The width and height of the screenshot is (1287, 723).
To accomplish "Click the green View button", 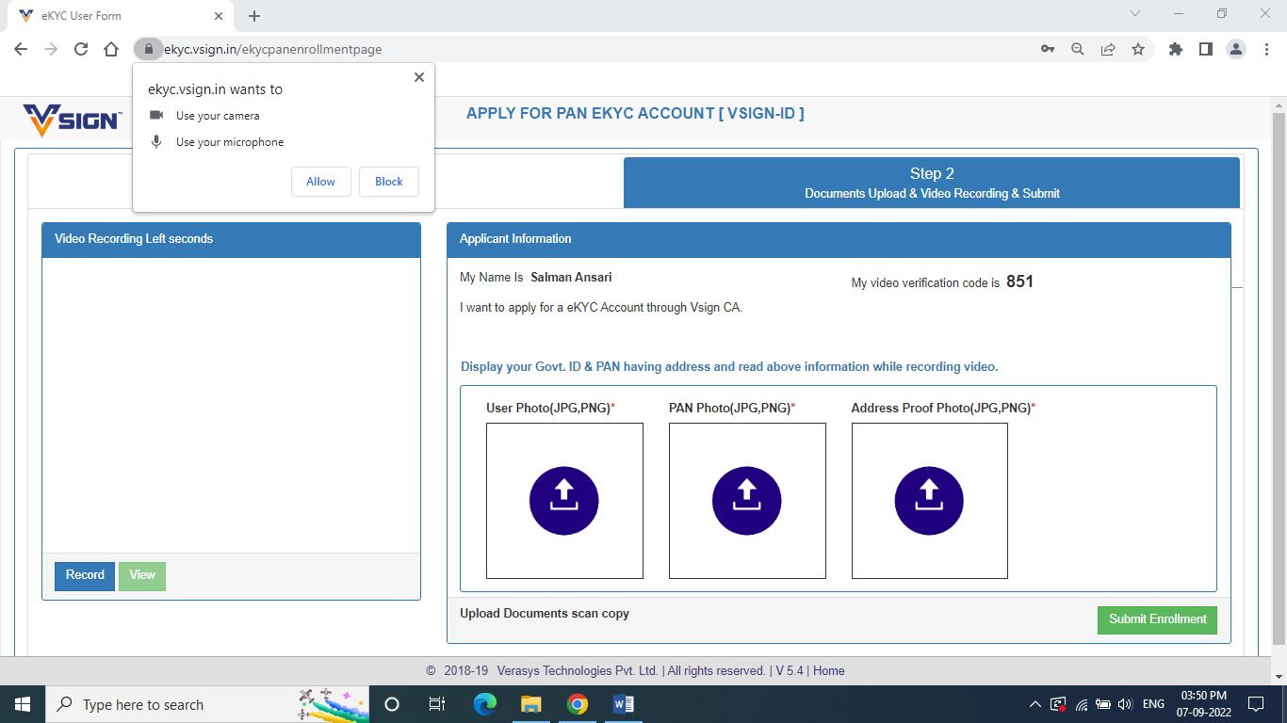I will click(x=142, y=576).
